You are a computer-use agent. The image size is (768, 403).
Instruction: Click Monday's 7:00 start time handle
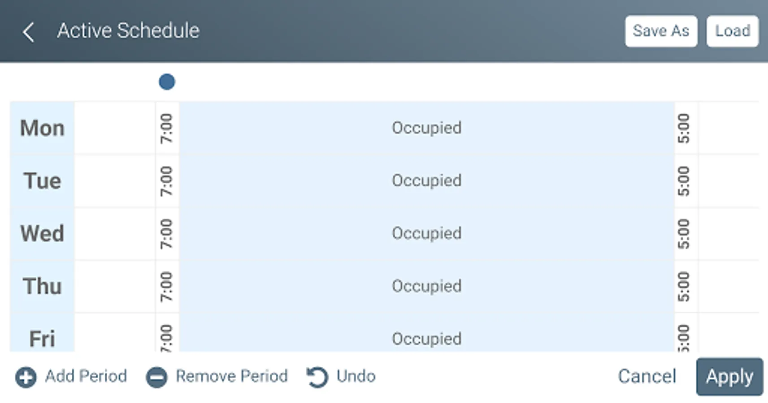167,128
